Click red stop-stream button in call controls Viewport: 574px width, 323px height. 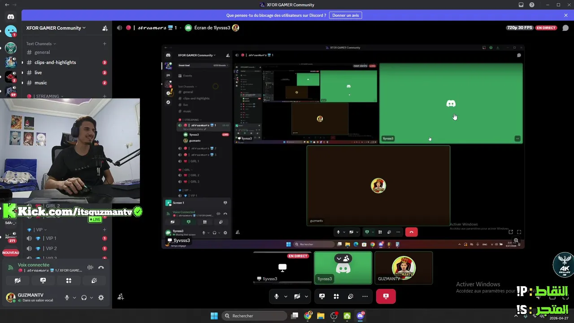[x=386, y=296]
